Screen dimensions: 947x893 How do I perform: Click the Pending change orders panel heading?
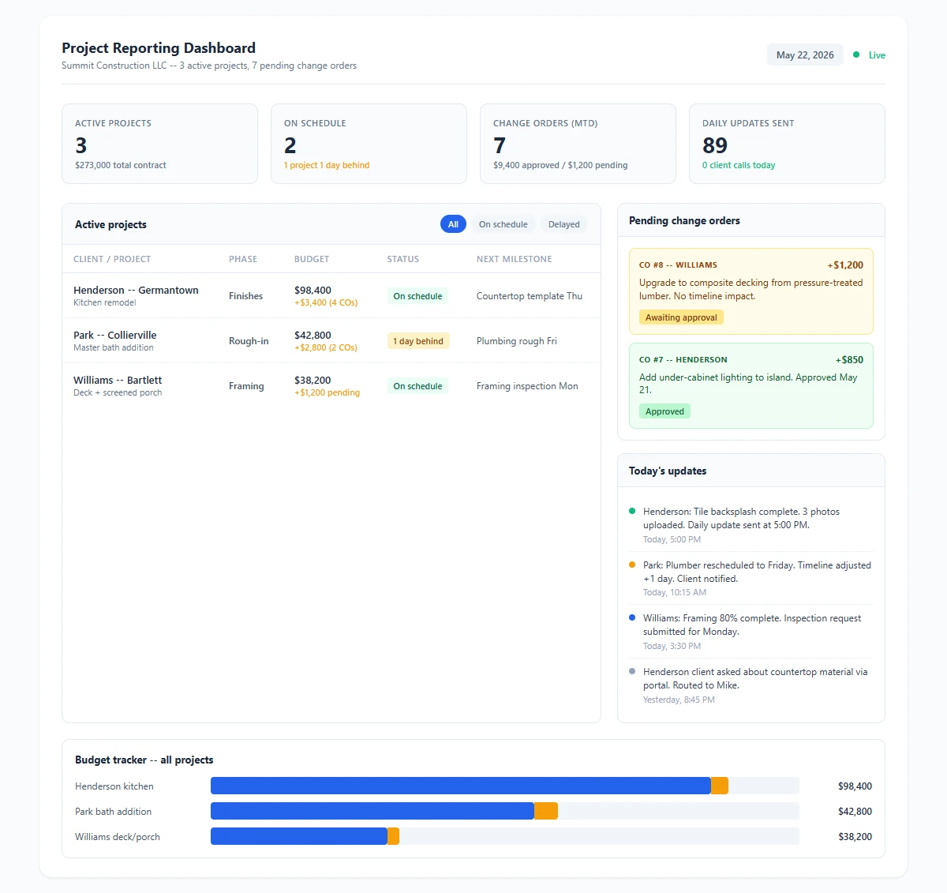coord(684,221)
